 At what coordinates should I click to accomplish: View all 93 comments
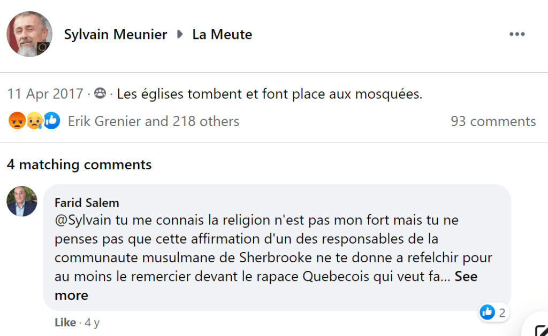point(493,121)
